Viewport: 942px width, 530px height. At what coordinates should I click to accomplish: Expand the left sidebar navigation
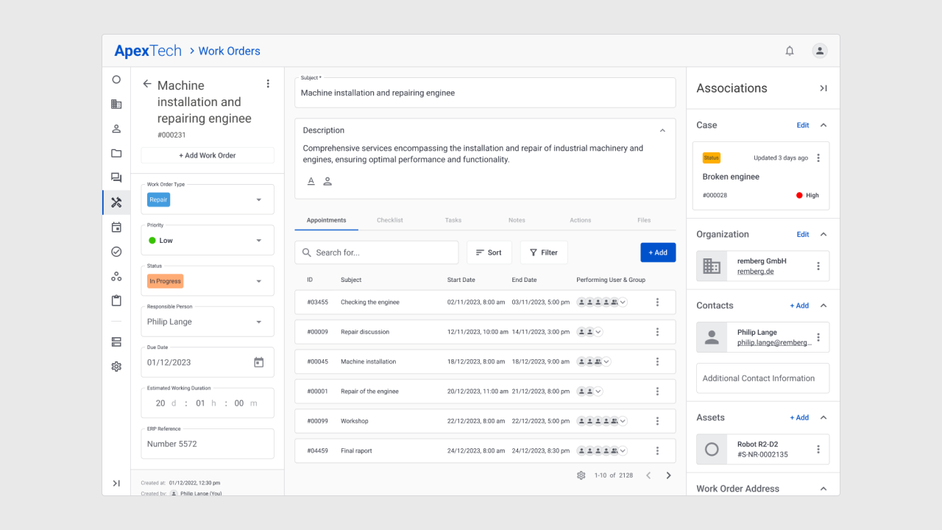click(x=116, y=483)
